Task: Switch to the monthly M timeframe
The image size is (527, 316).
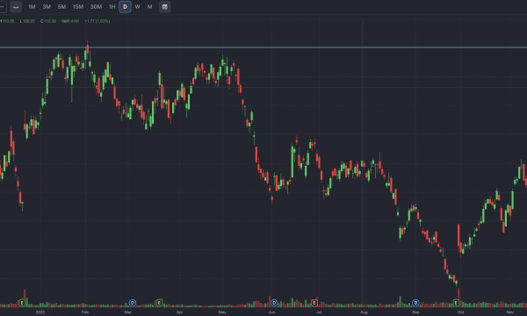Action: point(149,7)
